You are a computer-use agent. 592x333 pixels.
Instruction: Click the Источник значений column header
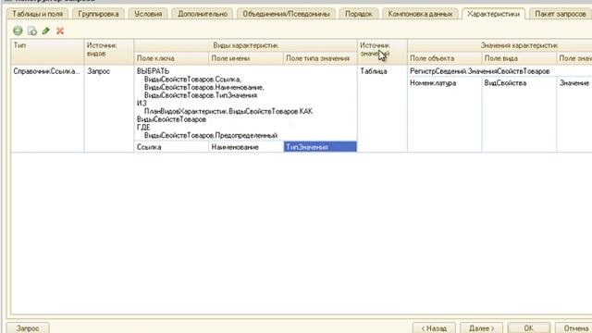pyautogui.click(x=382, y=52)
